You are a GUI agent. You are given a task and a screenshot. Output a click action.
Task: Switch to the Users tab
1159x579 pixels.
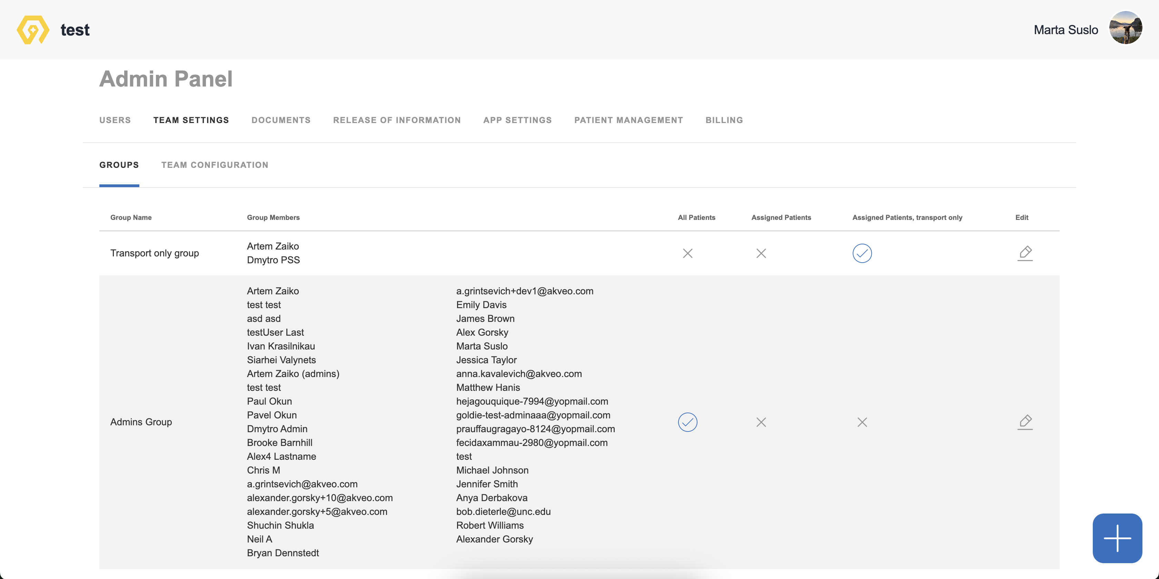tap(115, 120)
